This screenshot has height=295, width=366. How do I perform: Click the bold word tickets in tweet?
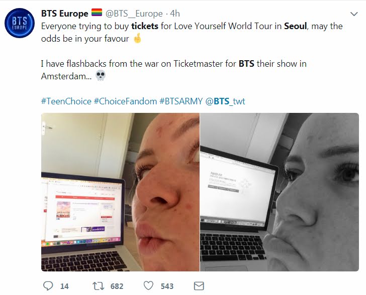tap(145, 26)
